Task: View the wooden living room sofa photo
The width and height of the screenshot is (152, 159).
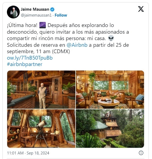Action: pyautogui.click(x=110, y=90)
